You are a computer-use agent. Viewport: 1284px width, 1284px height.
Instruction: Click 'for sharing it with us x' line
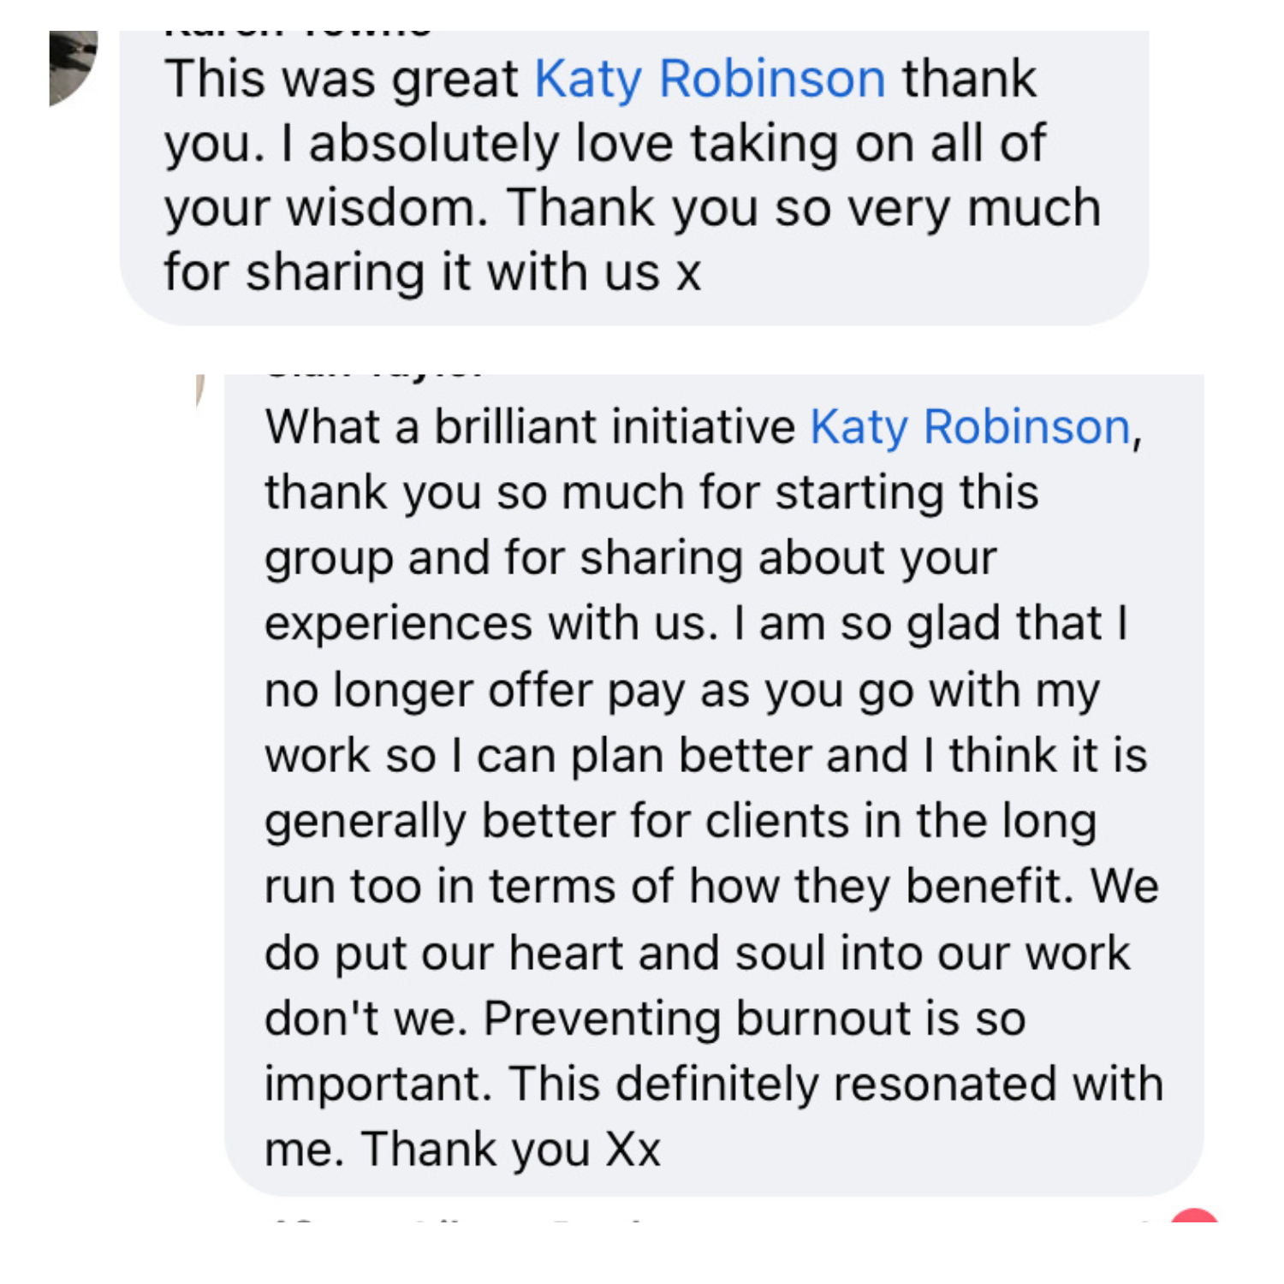(432, 273)
